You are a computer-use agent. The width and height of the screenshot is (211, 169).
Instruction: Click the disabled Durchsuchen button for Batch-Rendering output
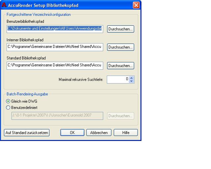click(121, 116)
